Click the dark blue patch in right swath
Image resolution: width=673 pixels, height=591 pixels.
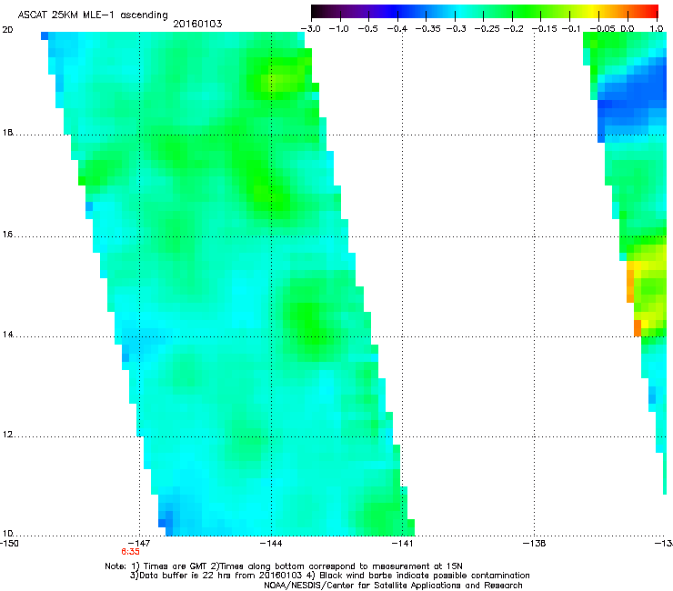coord(631,99)
